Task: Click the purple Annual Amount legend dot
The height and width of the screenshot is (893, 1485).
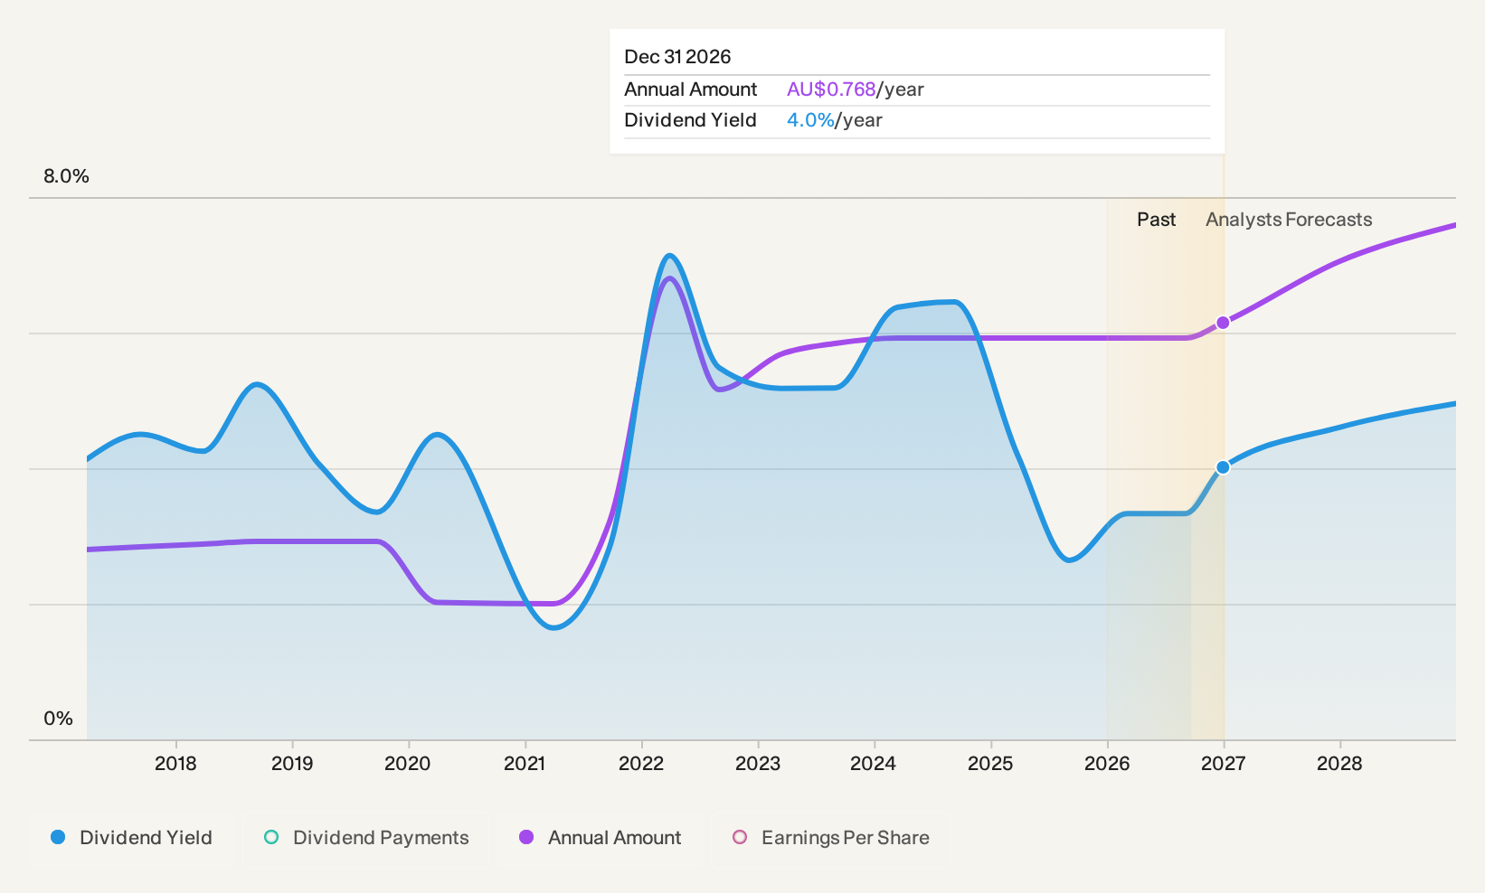Action: tap(526, 838)
